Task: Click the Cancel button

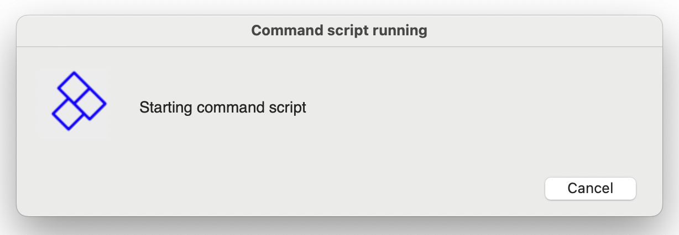Action: pos(591,188)
